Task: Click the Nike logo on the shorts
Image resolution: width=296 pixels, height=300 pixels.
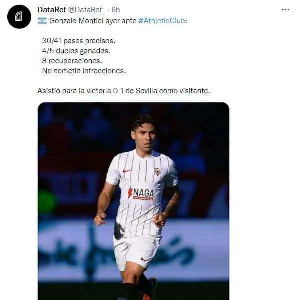Action: [x=144, y=260]
